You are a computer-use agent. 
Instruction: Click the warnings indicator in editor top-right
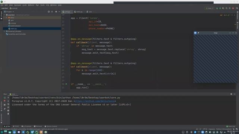coord(225,15)
